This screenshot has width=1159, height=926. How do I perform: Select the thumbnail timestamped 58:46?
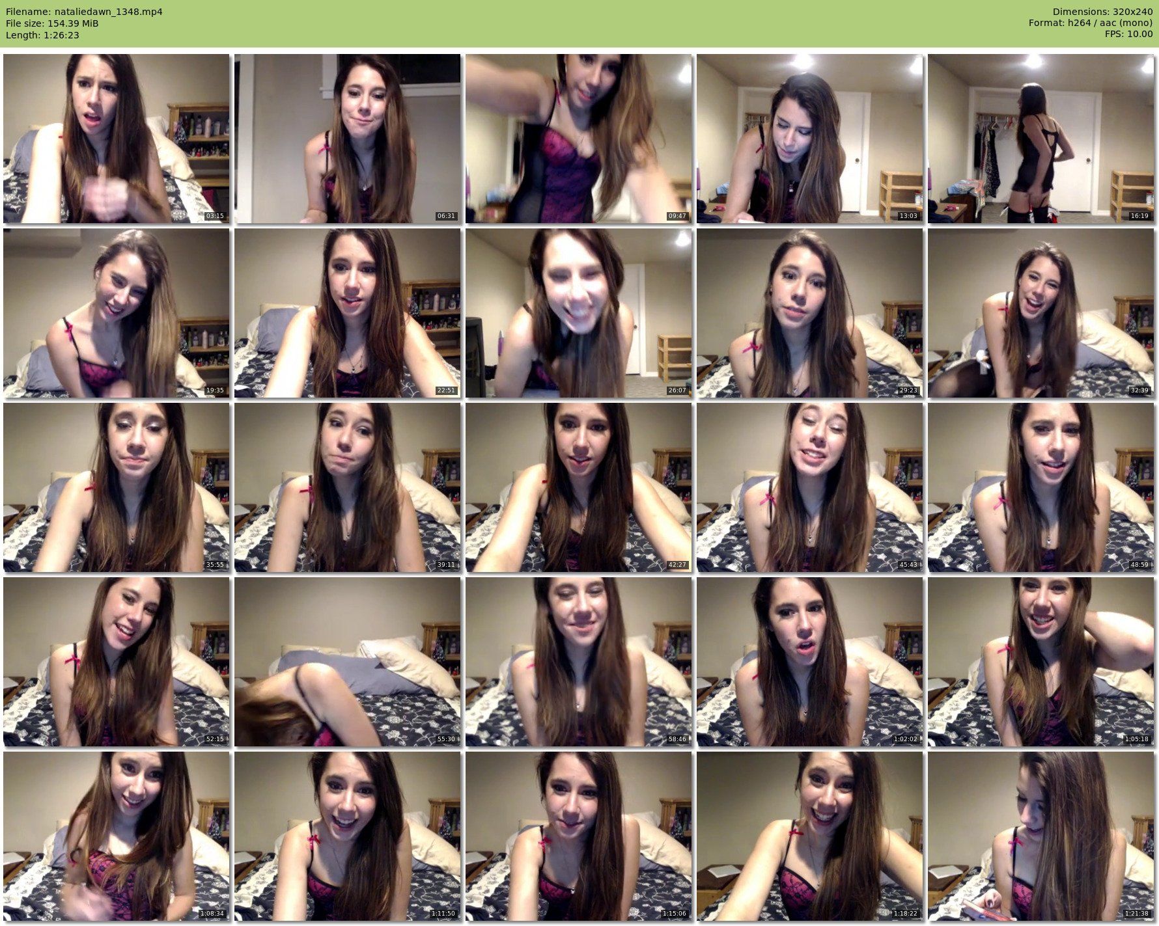pos(578,662)
